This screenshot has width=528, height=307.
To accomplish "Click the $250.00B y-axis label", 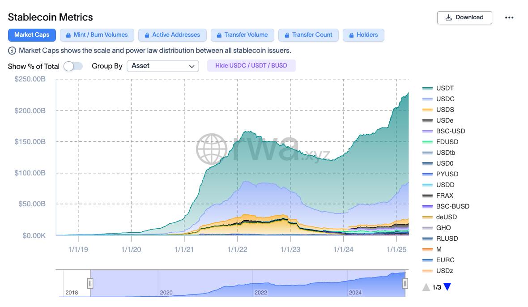I will tap(30, 79).
